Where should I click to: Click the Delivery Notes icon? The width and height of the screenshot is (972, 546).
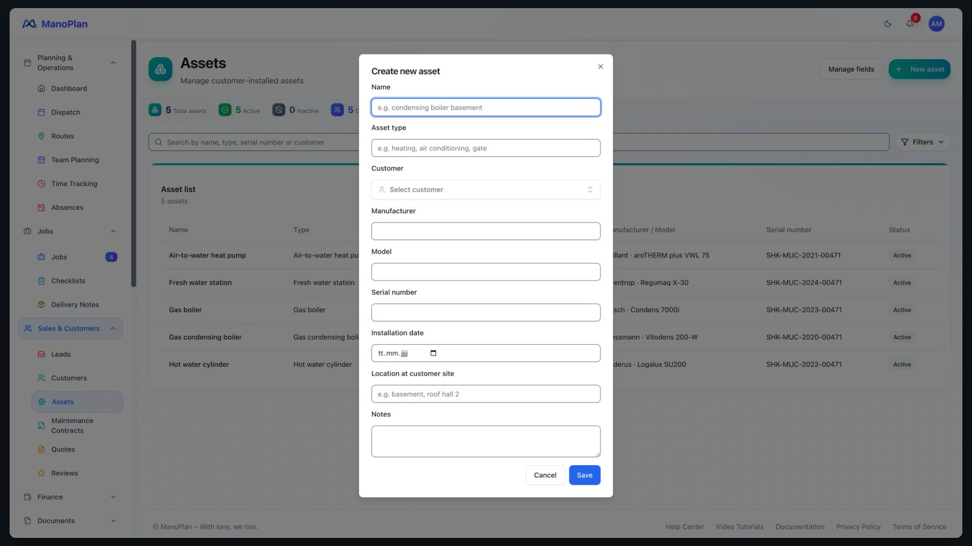click(42, 304)
